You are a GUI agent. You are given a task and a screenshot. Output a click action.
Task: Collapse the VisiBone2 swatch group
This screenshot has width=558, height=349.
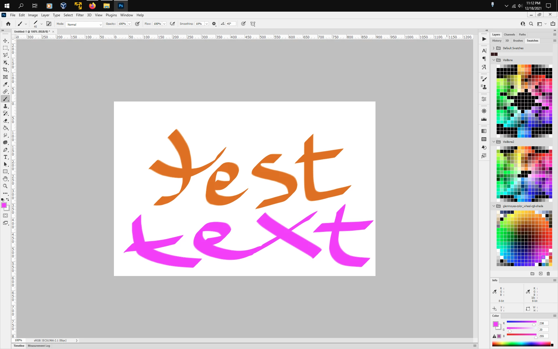tap(493, 142)
